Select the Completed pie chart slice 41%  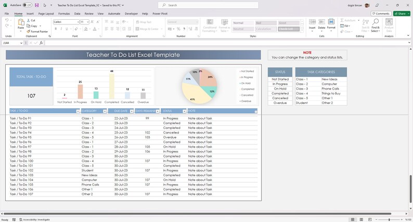pos(196,94)
